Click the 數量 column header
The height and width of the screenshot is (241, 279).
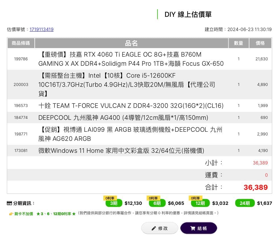point(239,43)
